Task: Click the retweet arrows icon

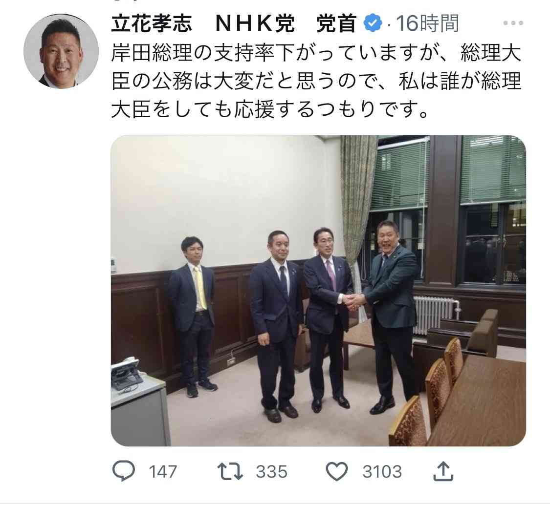Action: click(230, 471)
